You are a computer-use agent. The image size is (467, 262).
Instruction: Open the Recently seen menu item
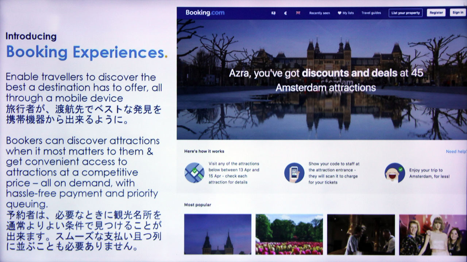(x=320, y=13)
